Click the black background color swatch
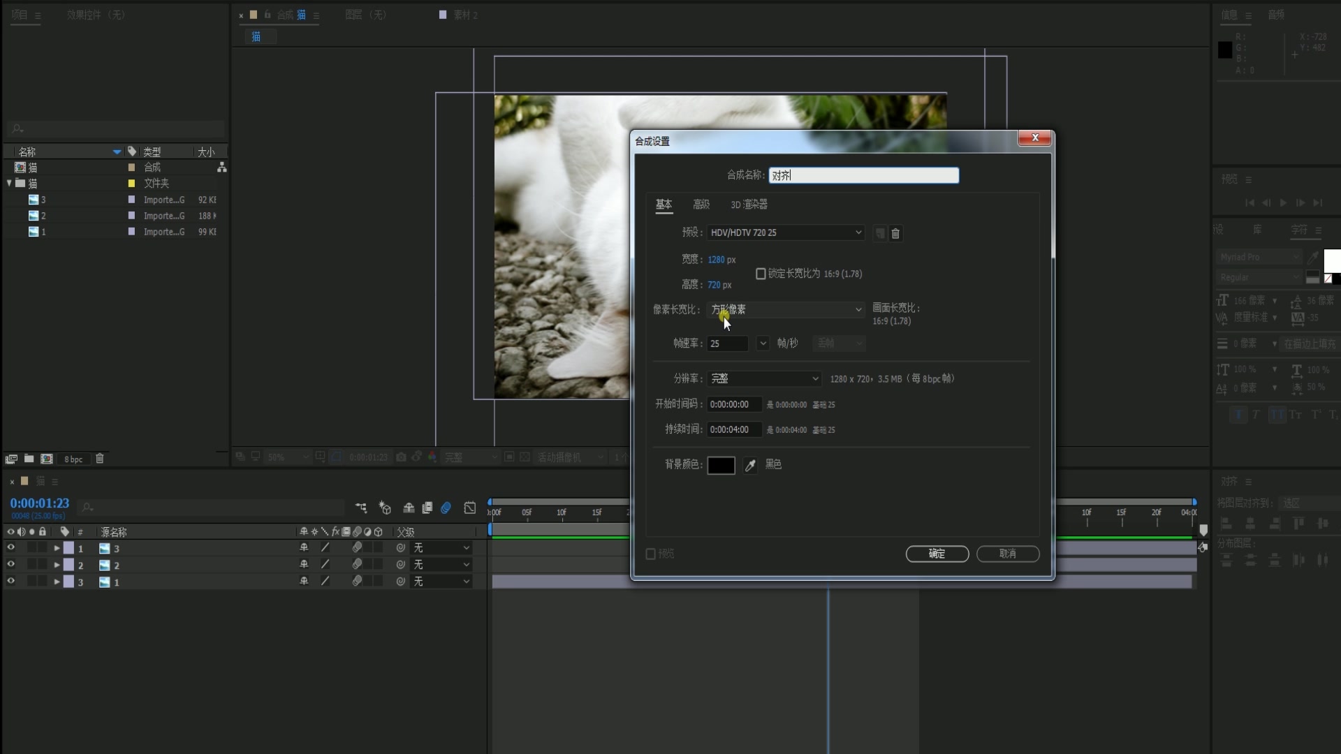 721,465
